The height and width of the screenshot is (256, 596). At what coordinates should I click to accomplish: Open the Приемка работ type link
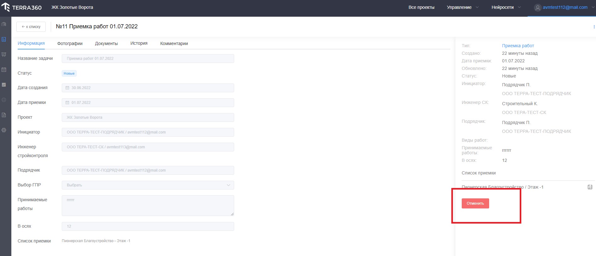(x=518, y=46)
